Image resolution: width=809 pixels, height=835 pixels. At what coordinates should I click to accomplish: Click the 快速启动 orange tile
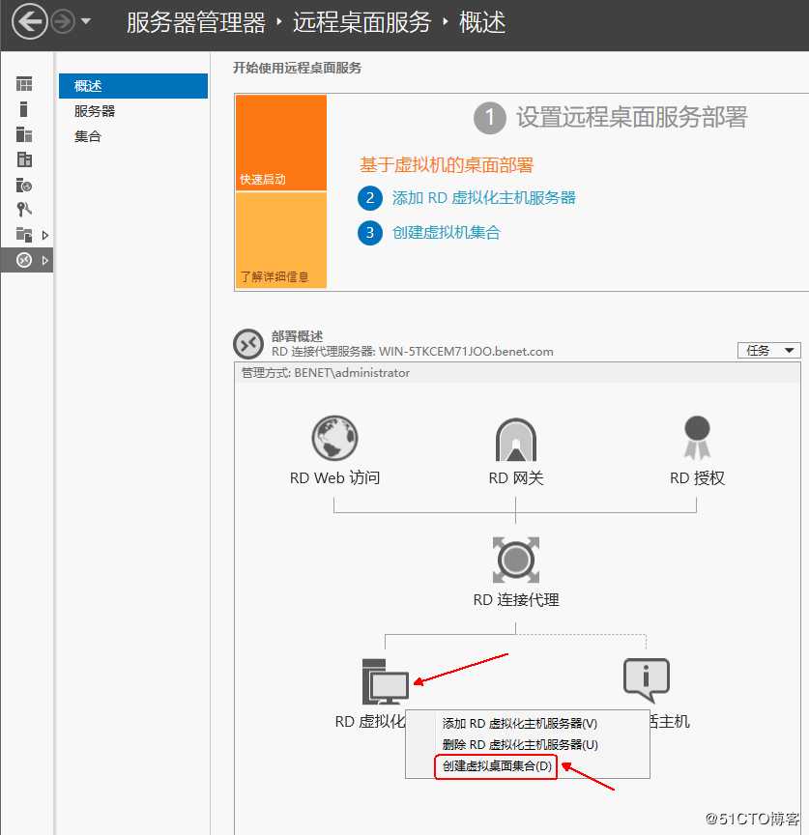281,143
